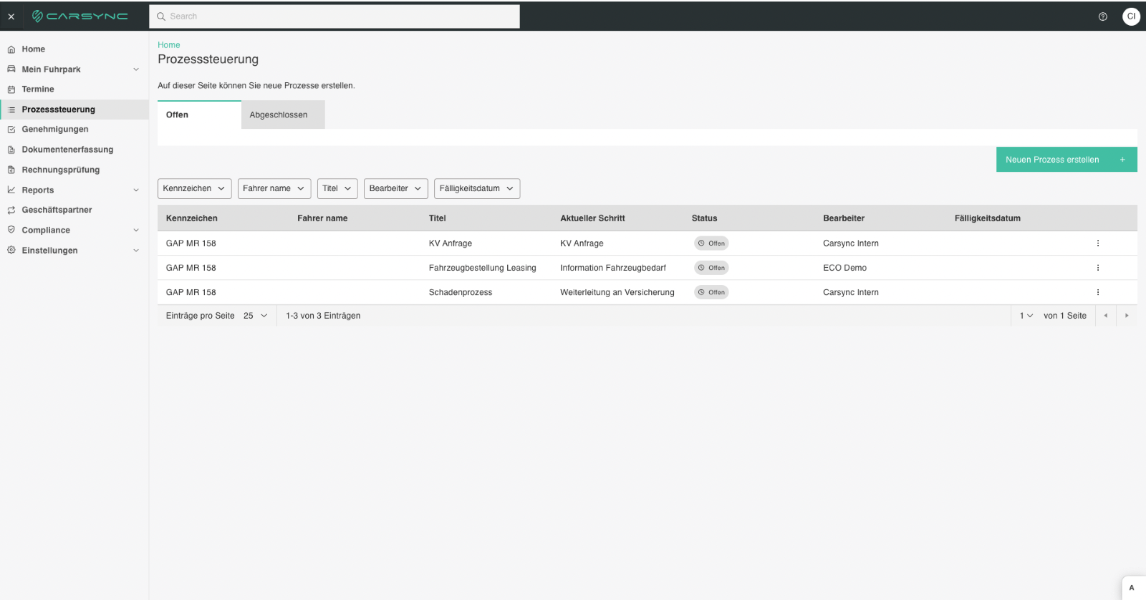Close the sidebar with the X icon
Screen dimensions: 1146x600
[x=11, y=16]
